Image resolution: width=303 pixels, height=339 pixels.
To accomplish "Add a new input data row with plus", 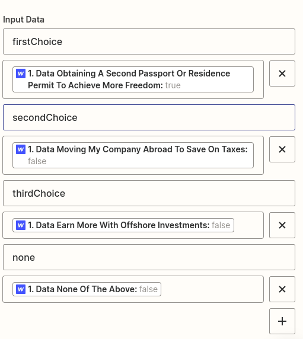I will pos(282,321).
